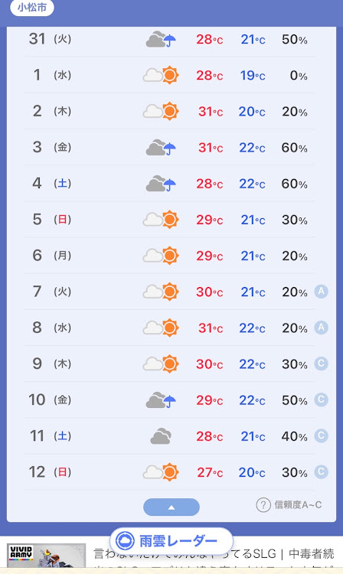Collapse the forecast list with the up-arrow button
Viewport: 343px width, 574px height.
pos(171,507)
